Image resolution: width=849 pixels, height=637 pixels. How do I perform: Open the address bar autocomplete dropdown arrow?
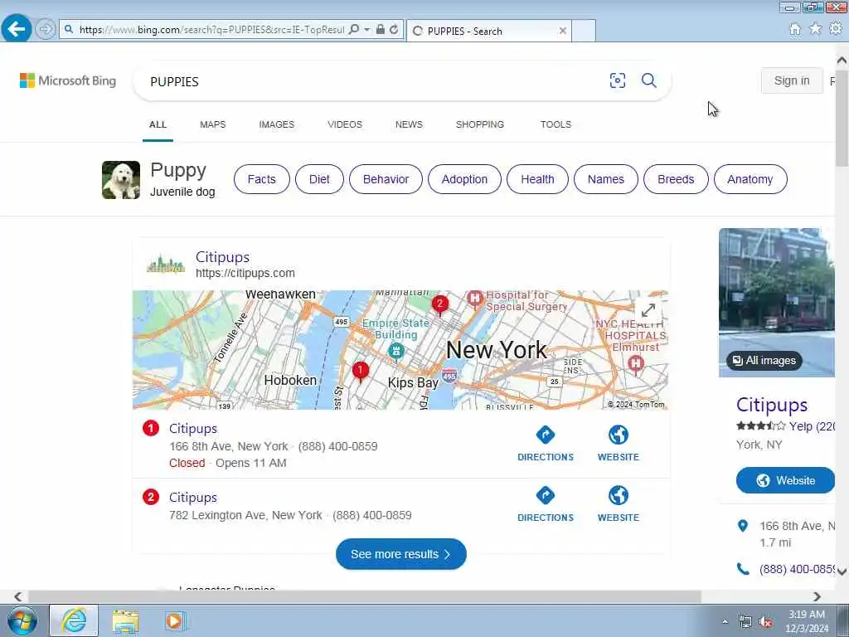click(x=366, y=29)
